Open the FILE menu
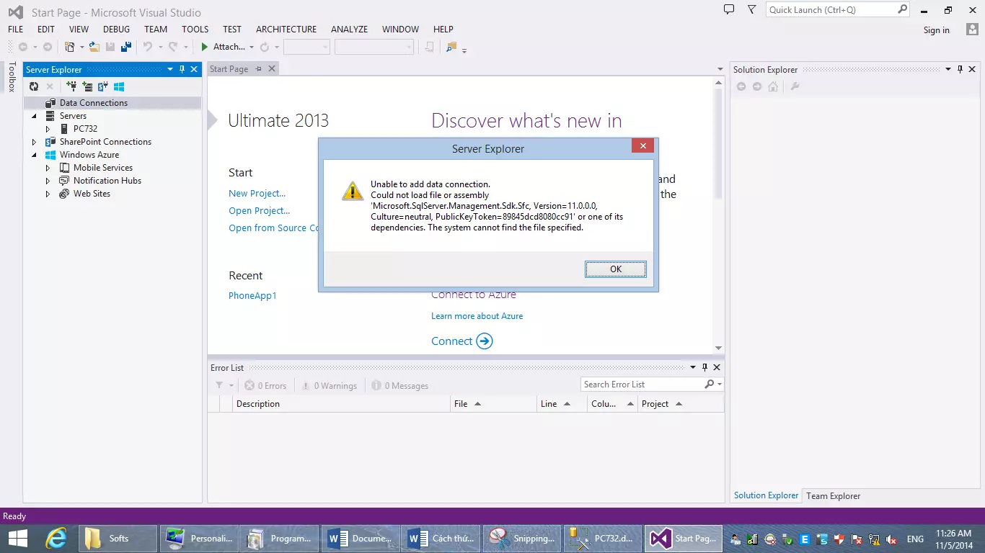 coord(15,30)
